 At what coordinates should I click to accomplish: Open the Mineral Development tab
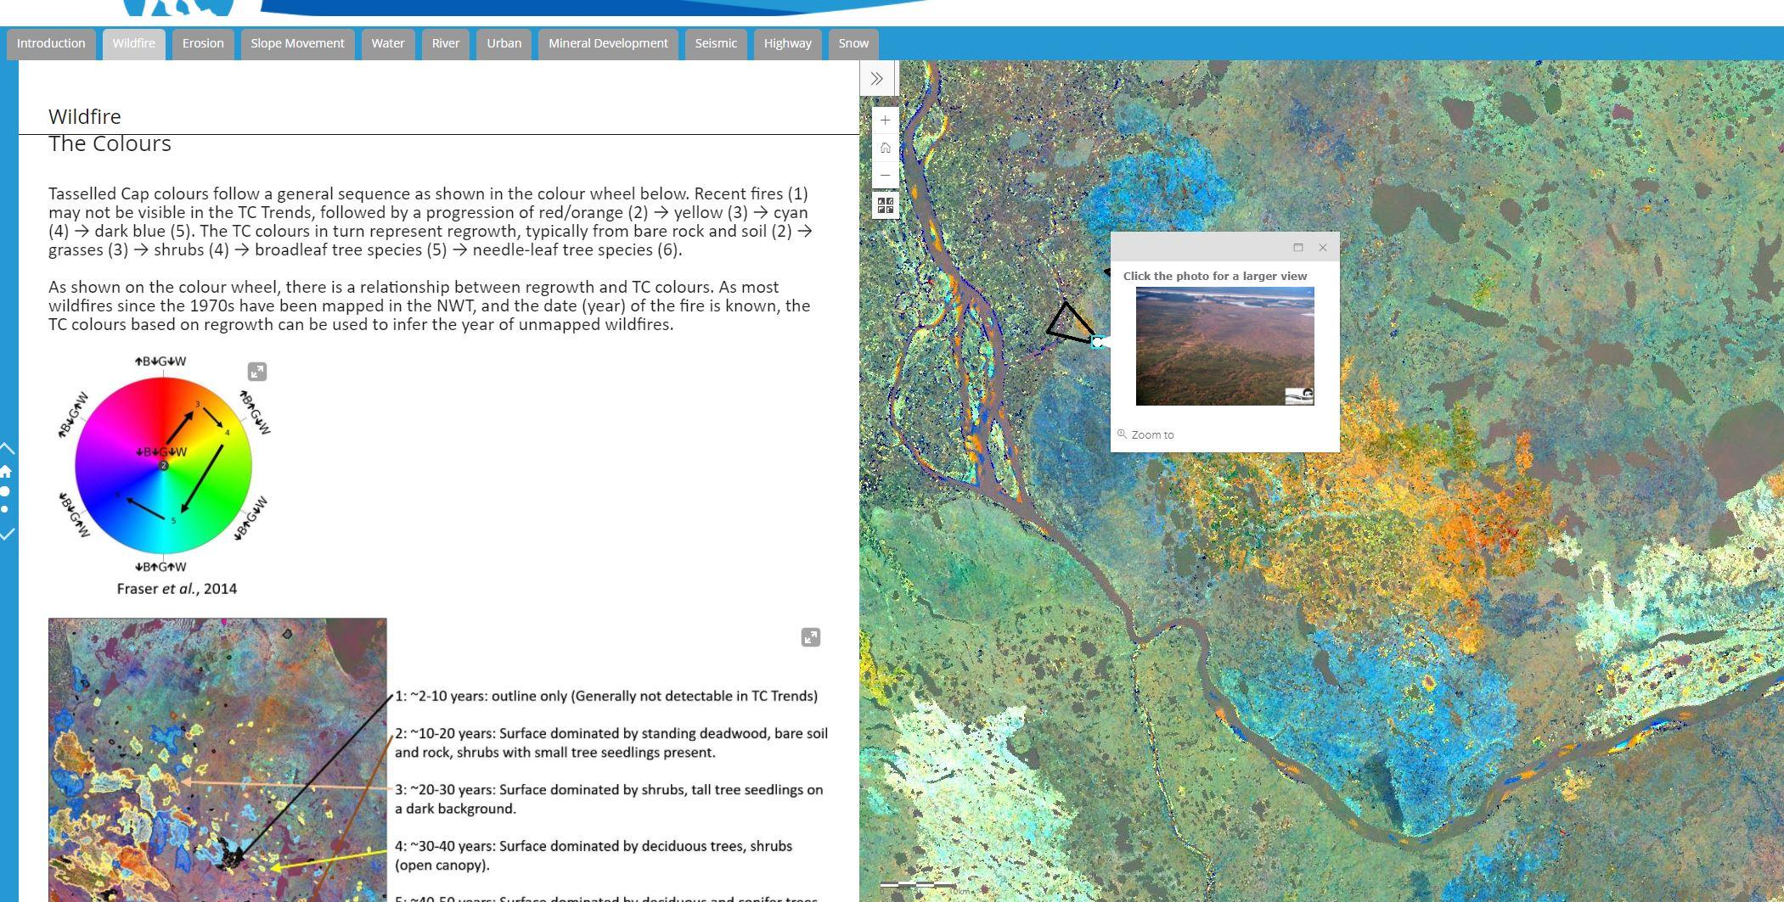(608, 43)
